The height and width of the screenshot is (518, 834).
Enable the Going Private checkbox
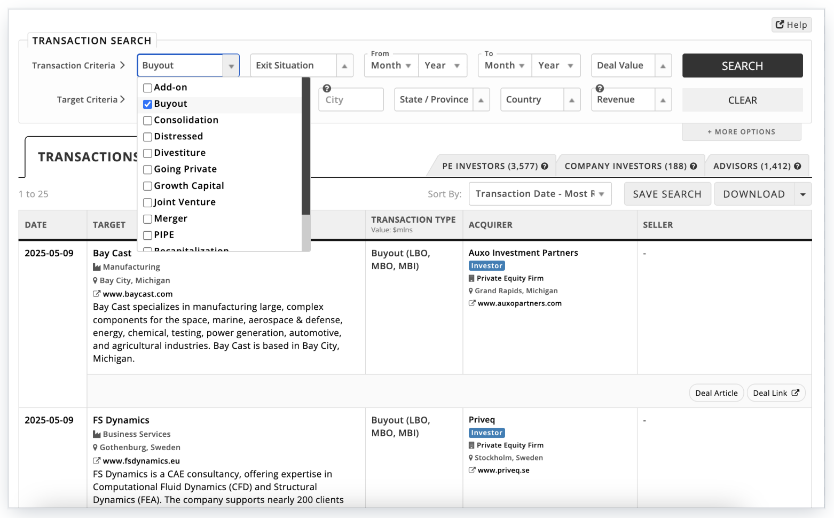tap(147, 169)
